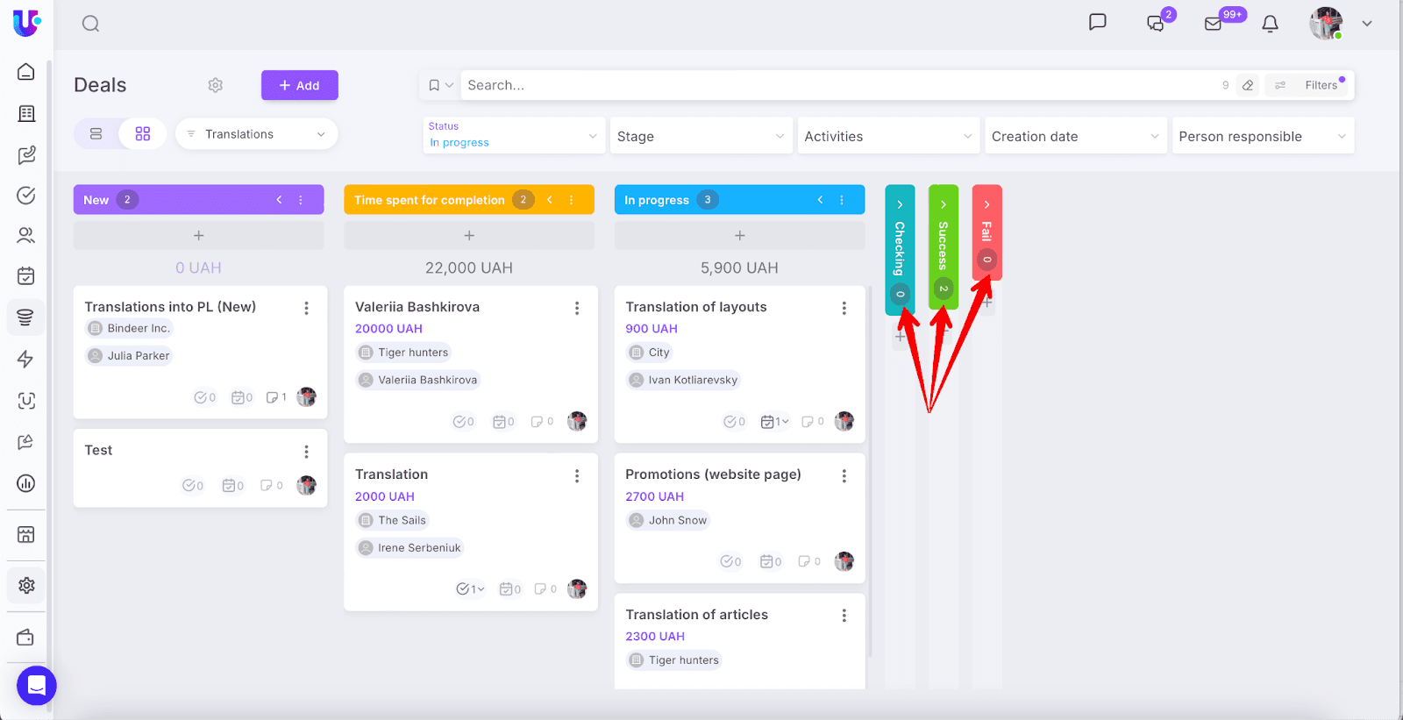This screenshot has height=720, width=1403.
Task: Open the notifications bell
Action: [x=1270, y=24]
